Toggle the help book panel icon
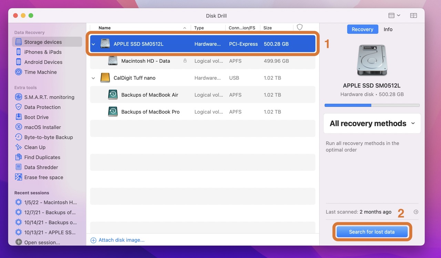The image size is (441, 258). point(413,16)
